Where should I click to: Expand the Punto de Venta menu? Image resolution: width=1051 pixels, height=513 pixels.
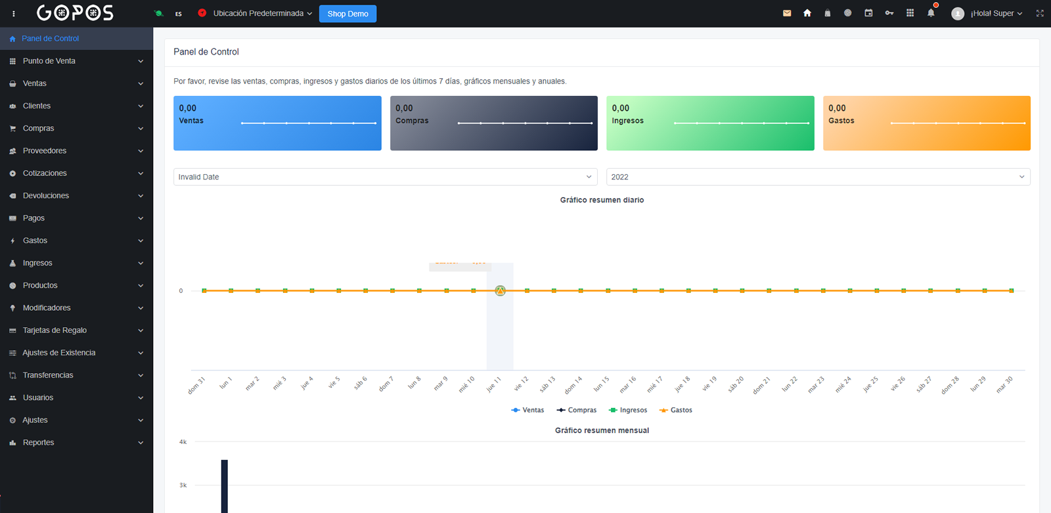pyautogui.click(x=76, y=61)
